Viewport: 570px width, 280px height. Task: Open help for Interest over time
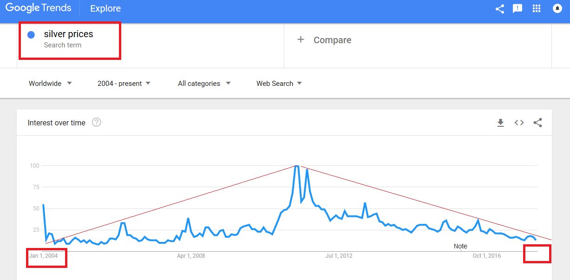pos(97,123)
